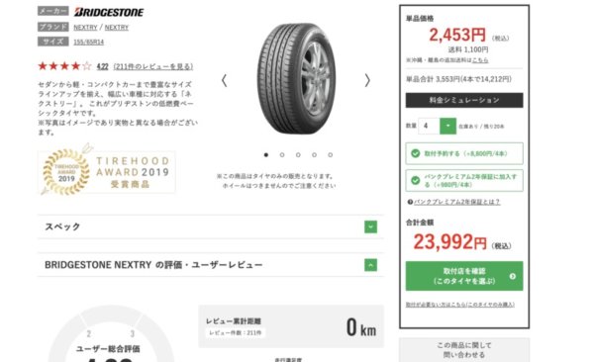Open the NEXTRY brand link
The image size is (594, 362).
(x=85, y=28)
